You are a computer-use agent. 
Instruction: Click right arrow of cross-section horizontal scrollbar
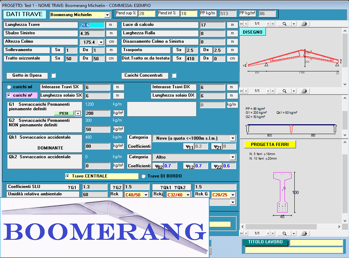[x=339, y=226]
